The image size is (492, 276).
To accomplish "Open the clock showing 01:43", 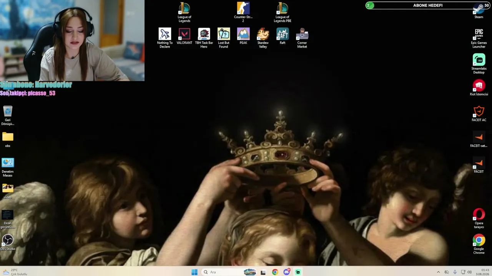I will point(482,272).
